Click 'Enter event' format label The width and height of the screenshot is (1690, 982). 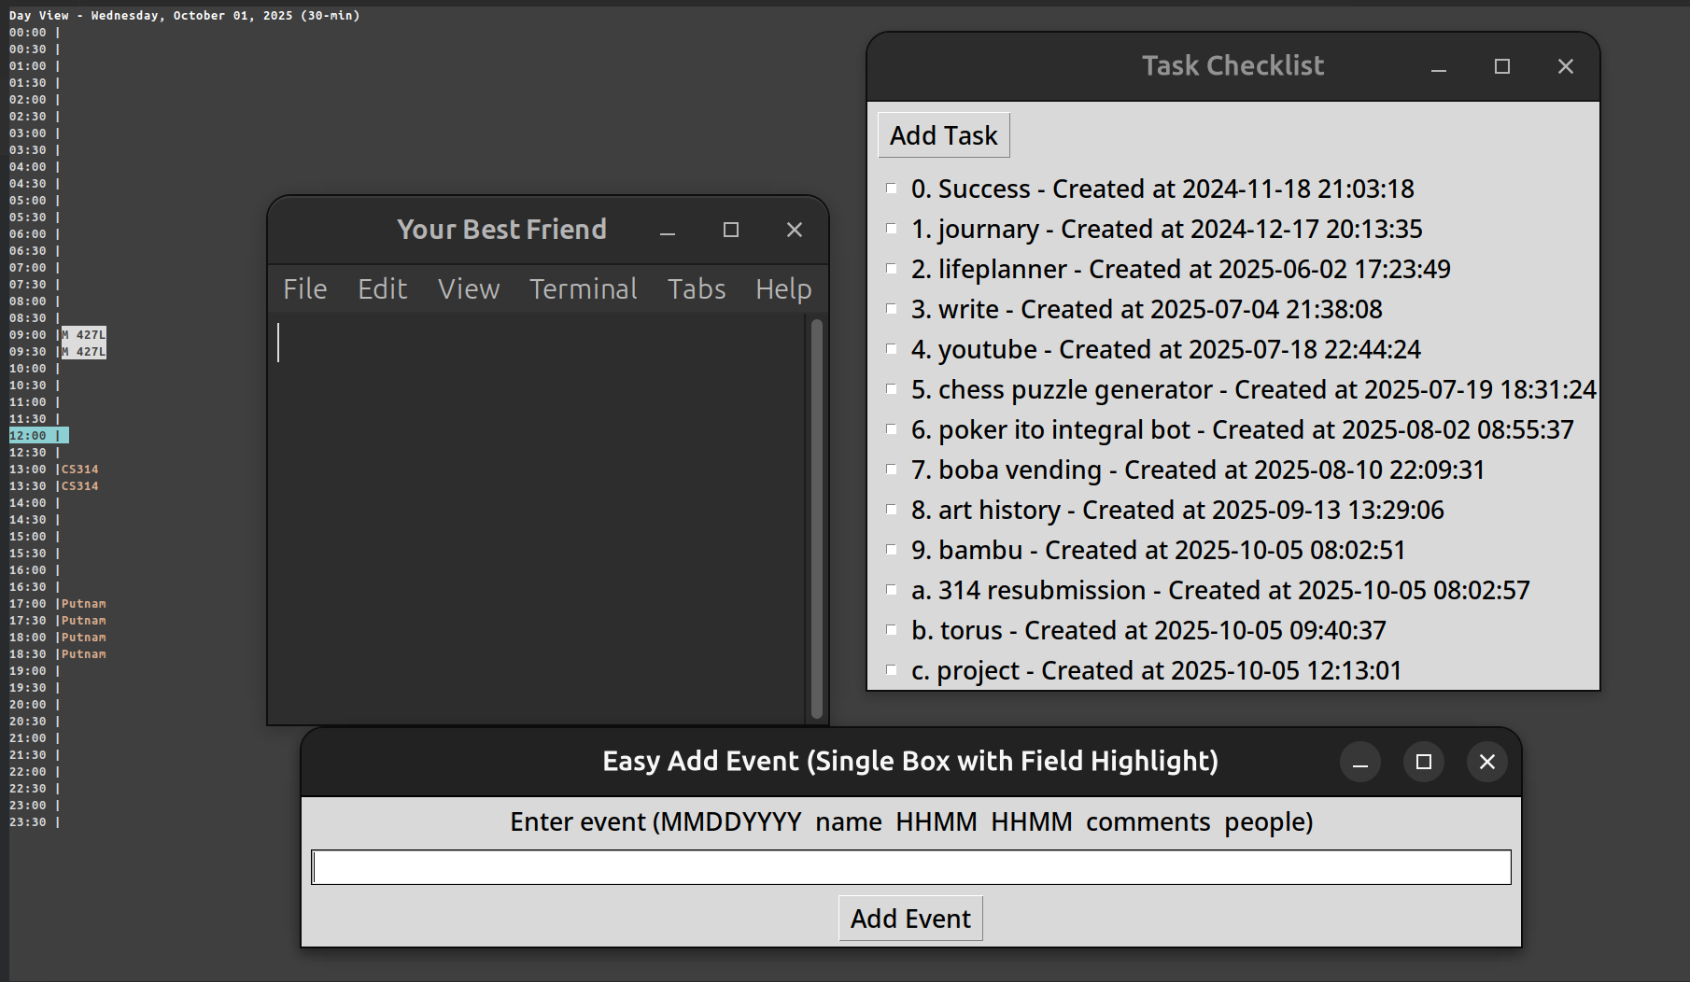911,821
